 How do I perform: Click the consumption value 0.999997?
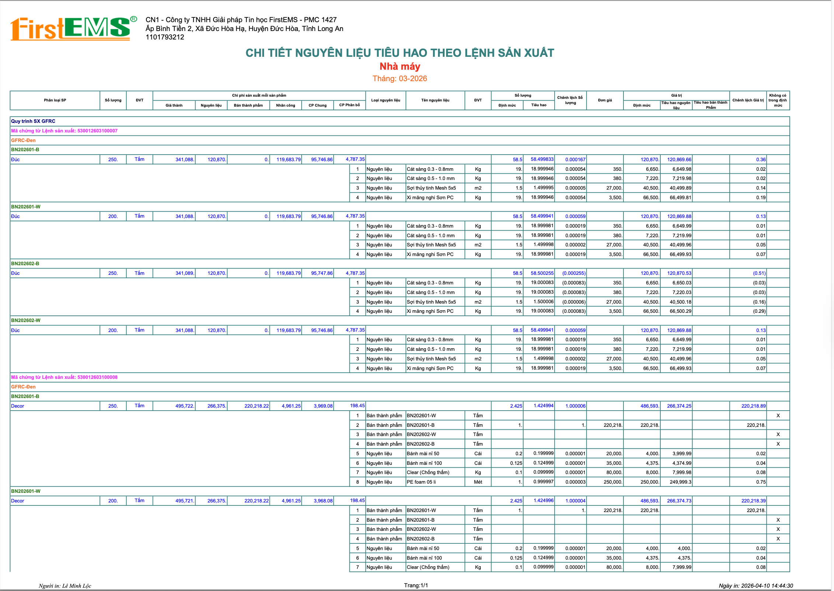point(543,482)
